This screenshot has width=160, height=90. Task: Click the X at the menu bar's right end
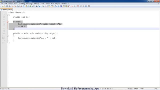pos(159,4)
